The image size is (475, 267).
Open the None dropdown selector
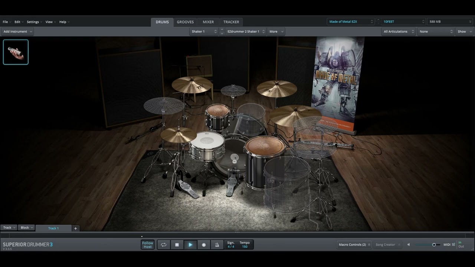click(x=436, y=32)
